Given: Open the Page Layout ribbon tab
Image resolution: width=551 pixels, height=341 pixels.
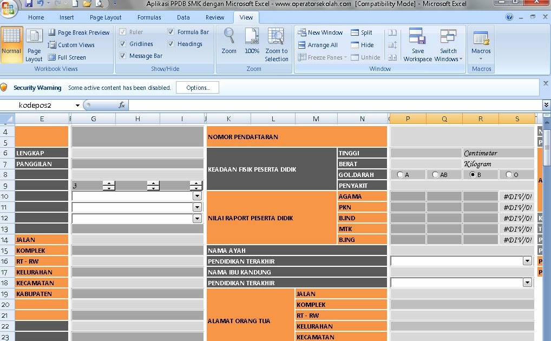Looking at the screenshot, I should tap(106, 17).
